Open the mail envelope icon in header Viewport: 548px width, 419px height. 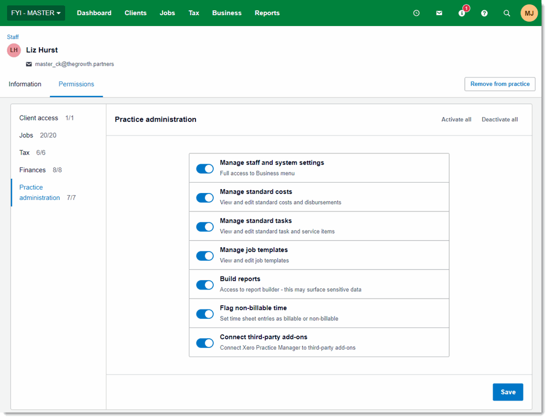pos(439,13)
